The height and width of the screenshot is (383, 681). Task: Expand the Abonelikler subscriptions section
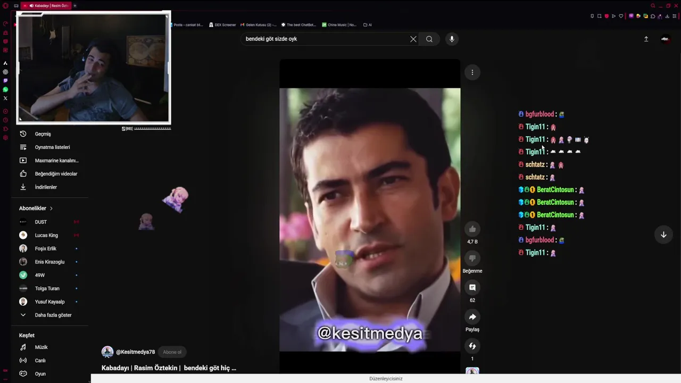coord(36,209)
